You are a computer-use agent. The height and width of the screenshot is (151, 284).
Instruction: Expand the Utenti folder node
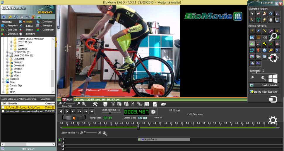[11, 45]
